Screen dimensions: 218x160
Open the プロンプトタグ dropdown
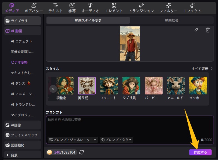tap(116, 140)
